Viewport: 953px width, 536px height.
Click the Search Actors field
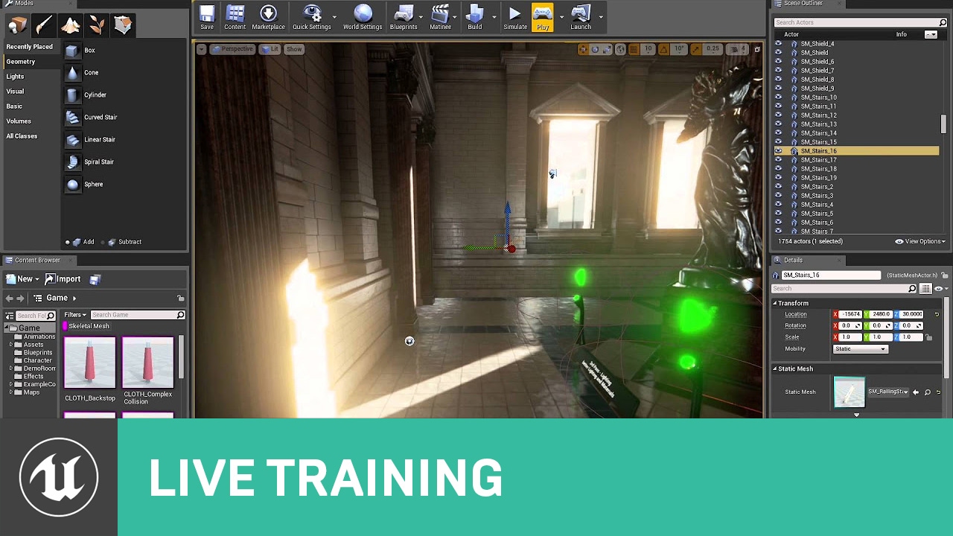(860, 22)
